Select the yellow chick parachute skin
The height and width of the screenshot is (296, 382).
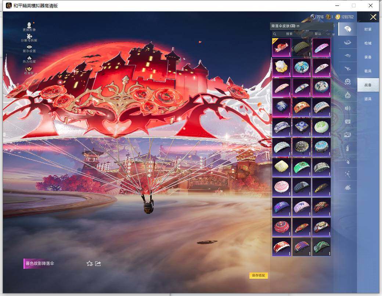point(282,67)
